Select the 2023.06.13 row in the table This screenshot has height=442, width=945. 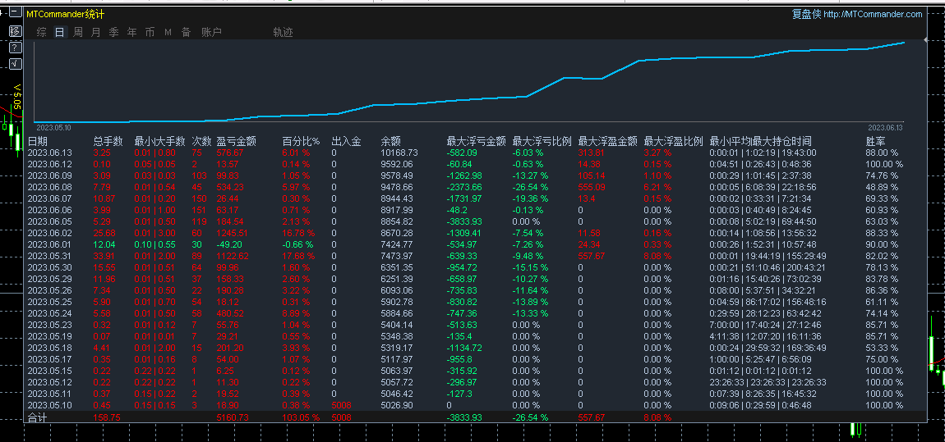coord(474,153)
